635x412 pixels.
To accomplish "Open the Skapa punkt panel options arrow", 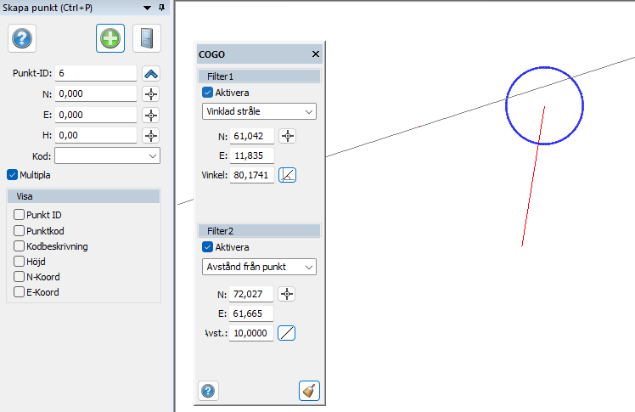I will 148,7.
